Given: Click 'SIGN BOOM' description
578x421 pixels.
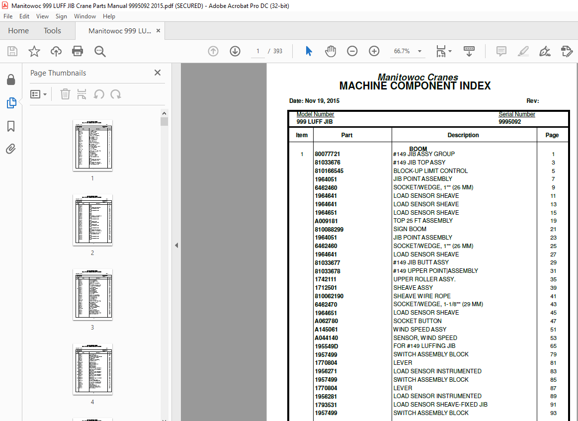Looking at the screenshot, I should coord(410,229).
